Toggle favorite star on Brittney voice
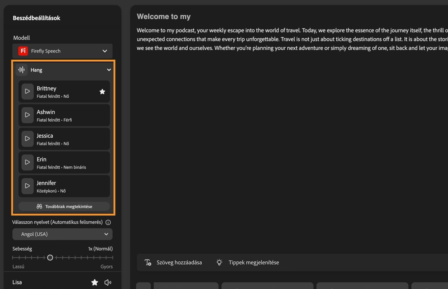 click(x=102, y=91)
